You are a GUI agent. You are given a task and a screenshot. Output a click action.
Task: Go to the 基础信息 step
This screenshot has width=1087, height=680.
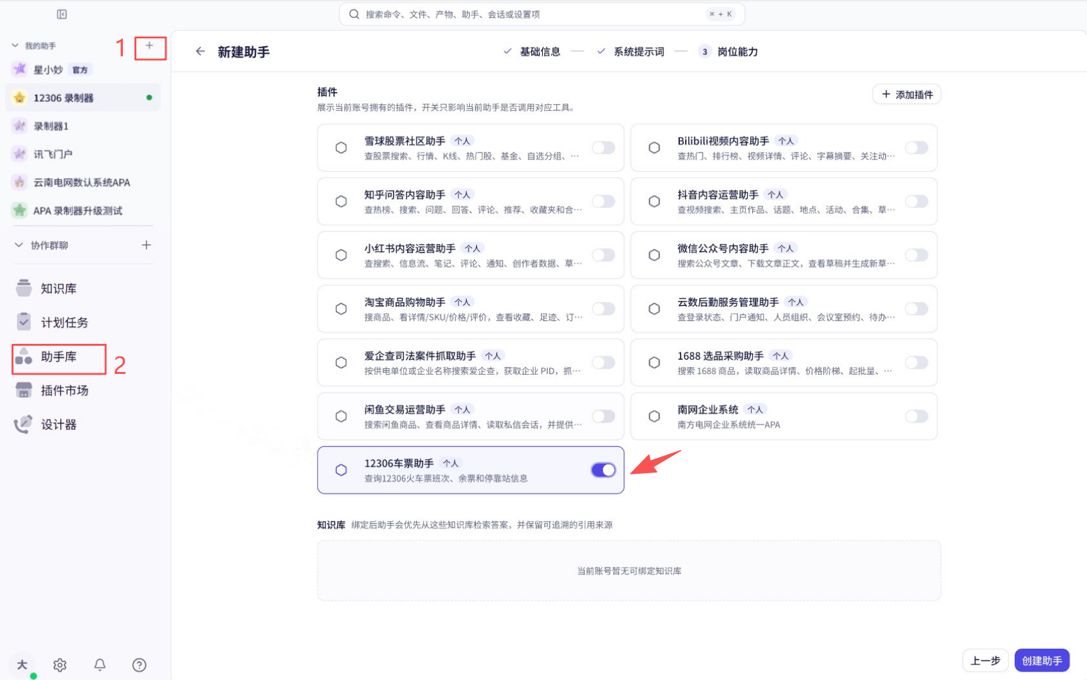point(532,51)
